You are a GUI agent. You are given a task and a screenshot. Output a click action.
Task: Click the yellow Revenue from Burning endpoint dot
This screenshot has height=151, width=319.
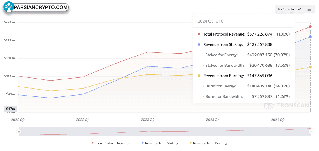point(310,67)
